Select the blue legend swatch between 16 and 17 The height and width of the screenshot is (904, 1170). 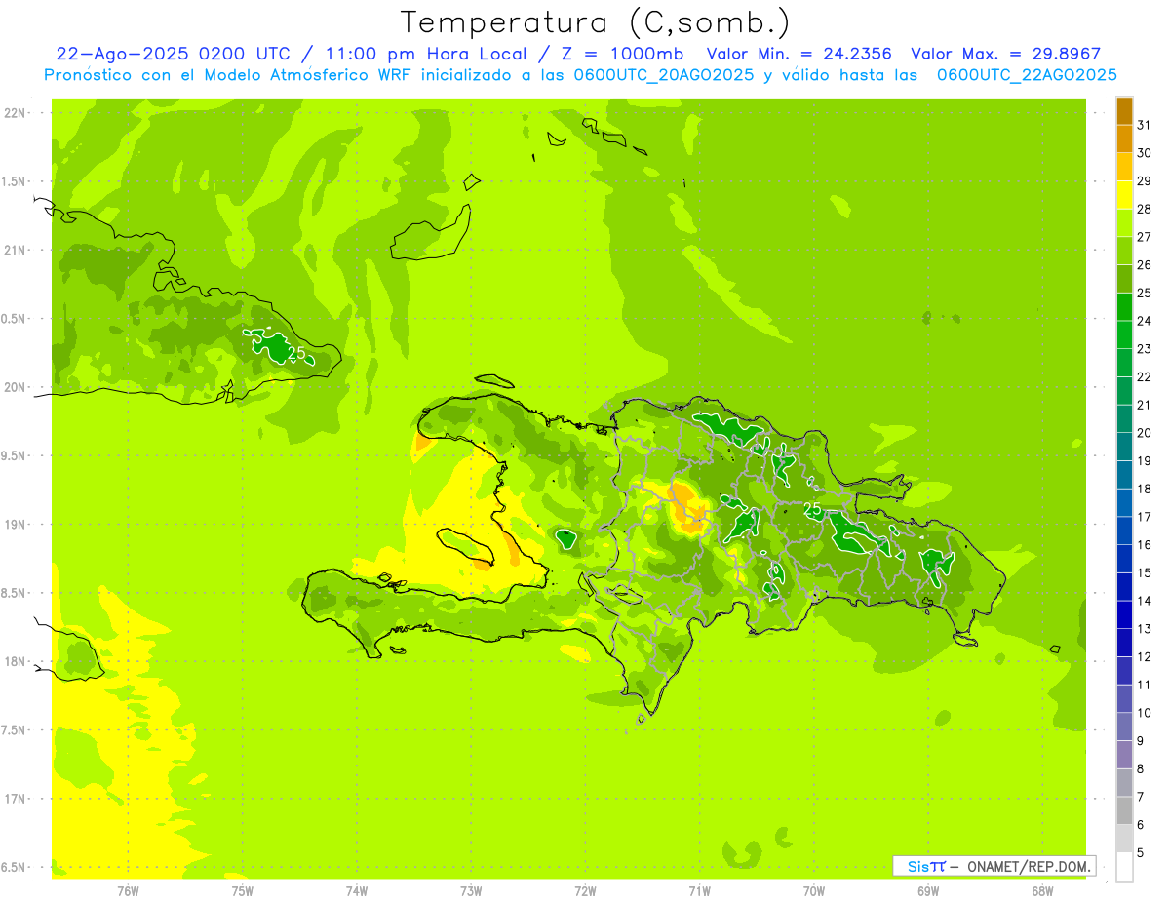[x=1124, y=531]
